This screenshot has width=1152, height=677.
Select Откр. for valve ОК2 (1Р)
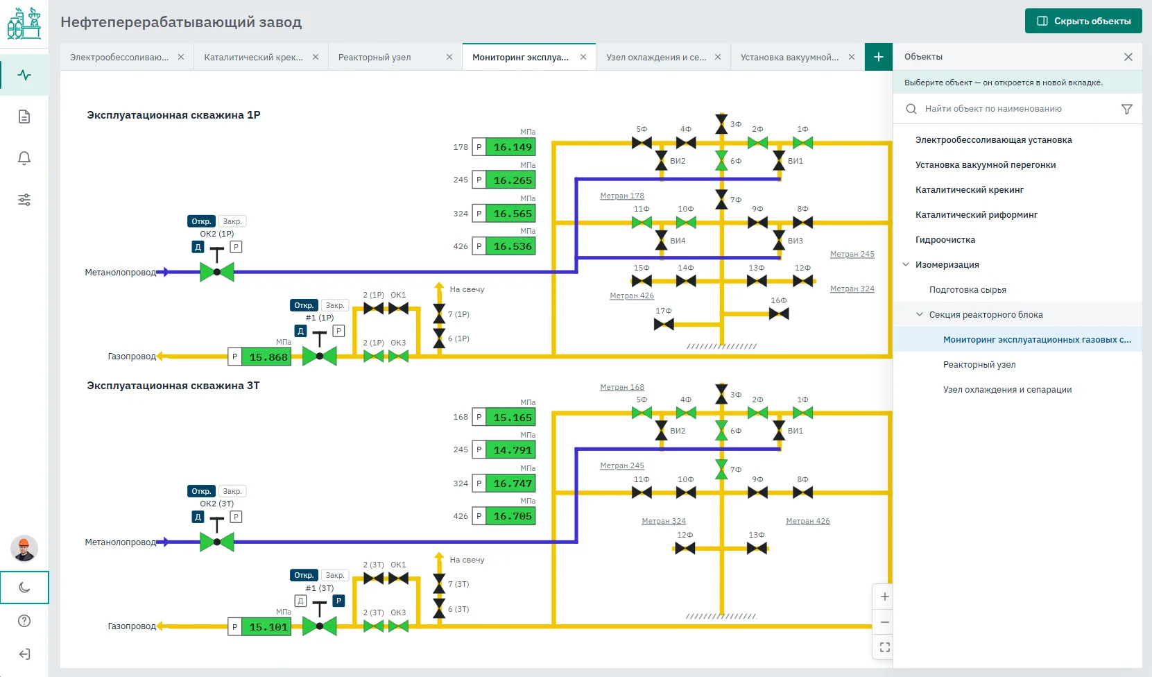pos(201,221)
